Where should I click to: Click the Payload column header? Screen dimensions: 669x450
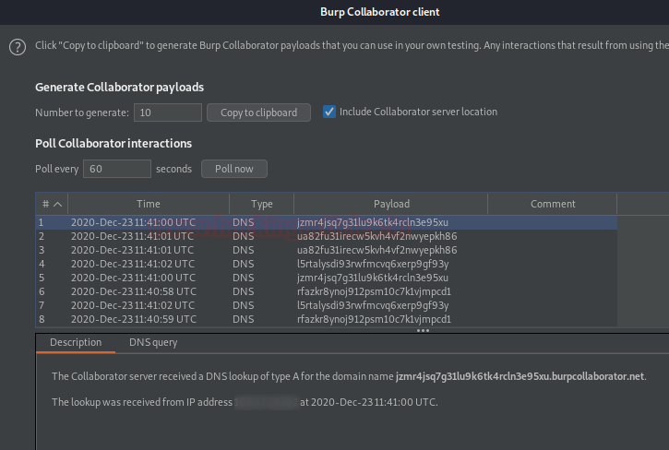[x=391, y=204]
